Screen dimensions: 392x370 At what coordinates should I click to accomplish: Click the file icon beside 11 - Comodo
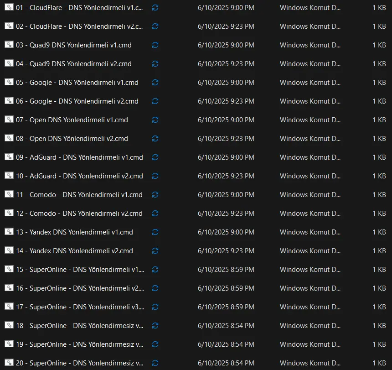pyautogui.click(x=9, y=194)
